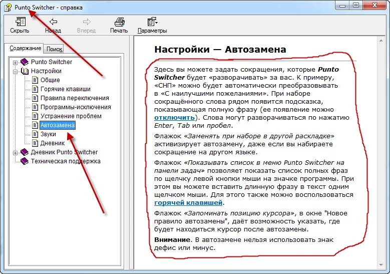Follow the горячей клавишей hyperlink
390x274 pixels.
pos(188,202)
